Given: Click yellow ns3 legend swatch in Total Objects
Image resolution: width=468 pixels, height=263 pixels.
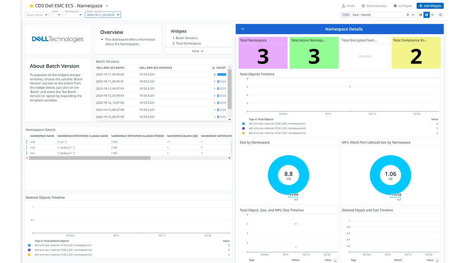Looking at the screenshot, I should 244,133.
